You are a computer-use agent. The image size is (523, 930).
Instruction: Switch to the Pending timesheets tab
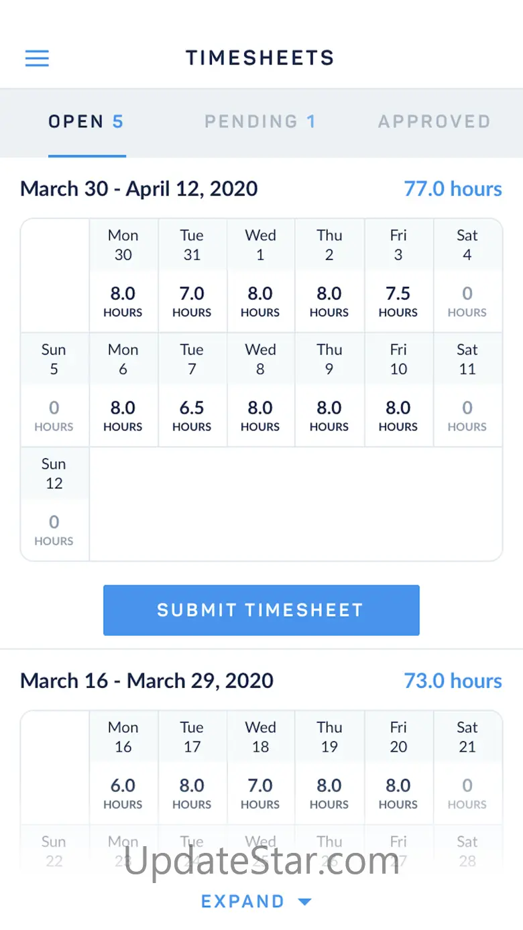pos(260,122)
